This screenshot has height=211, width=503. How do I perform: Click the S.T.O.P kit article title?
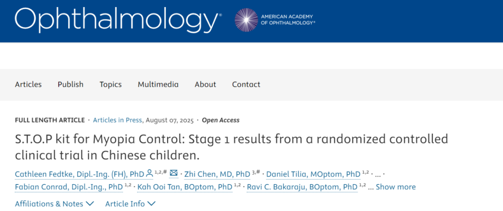tap(231, 146)
